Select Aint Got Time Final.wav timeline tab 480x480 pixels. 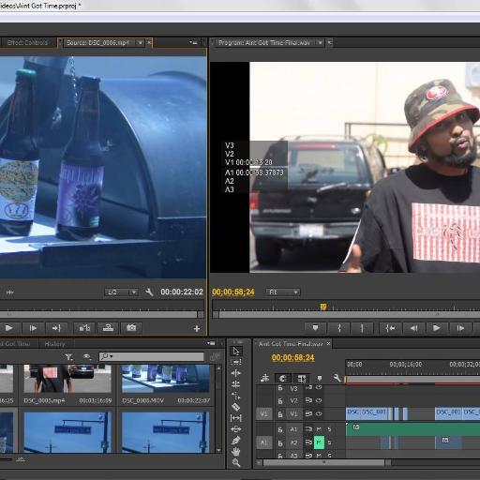tap(291, 344)
